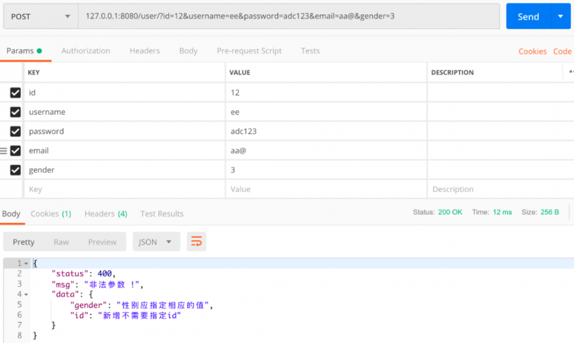
Task: Open the response Headers (4) section
Action: click(x=105, y=213)
